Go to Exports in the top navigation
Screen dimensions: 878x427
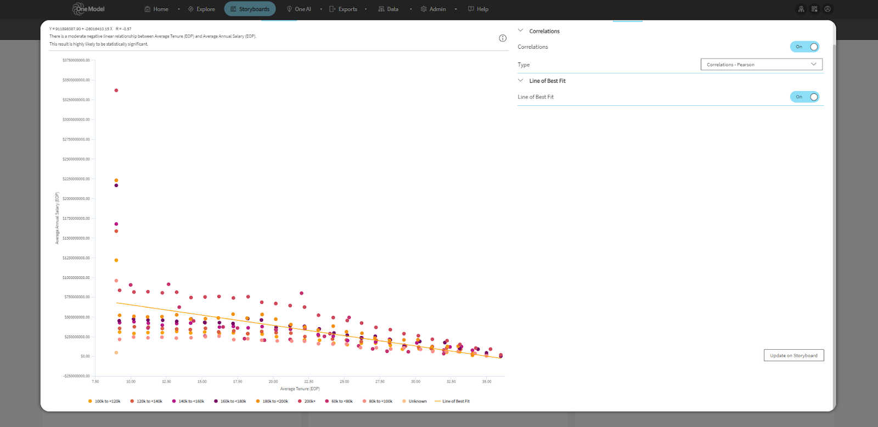click(x=343, y=9)
